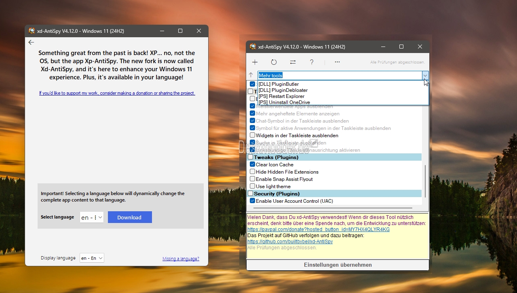Click the app icon in the Download window title bar

[x=32, y=31]
